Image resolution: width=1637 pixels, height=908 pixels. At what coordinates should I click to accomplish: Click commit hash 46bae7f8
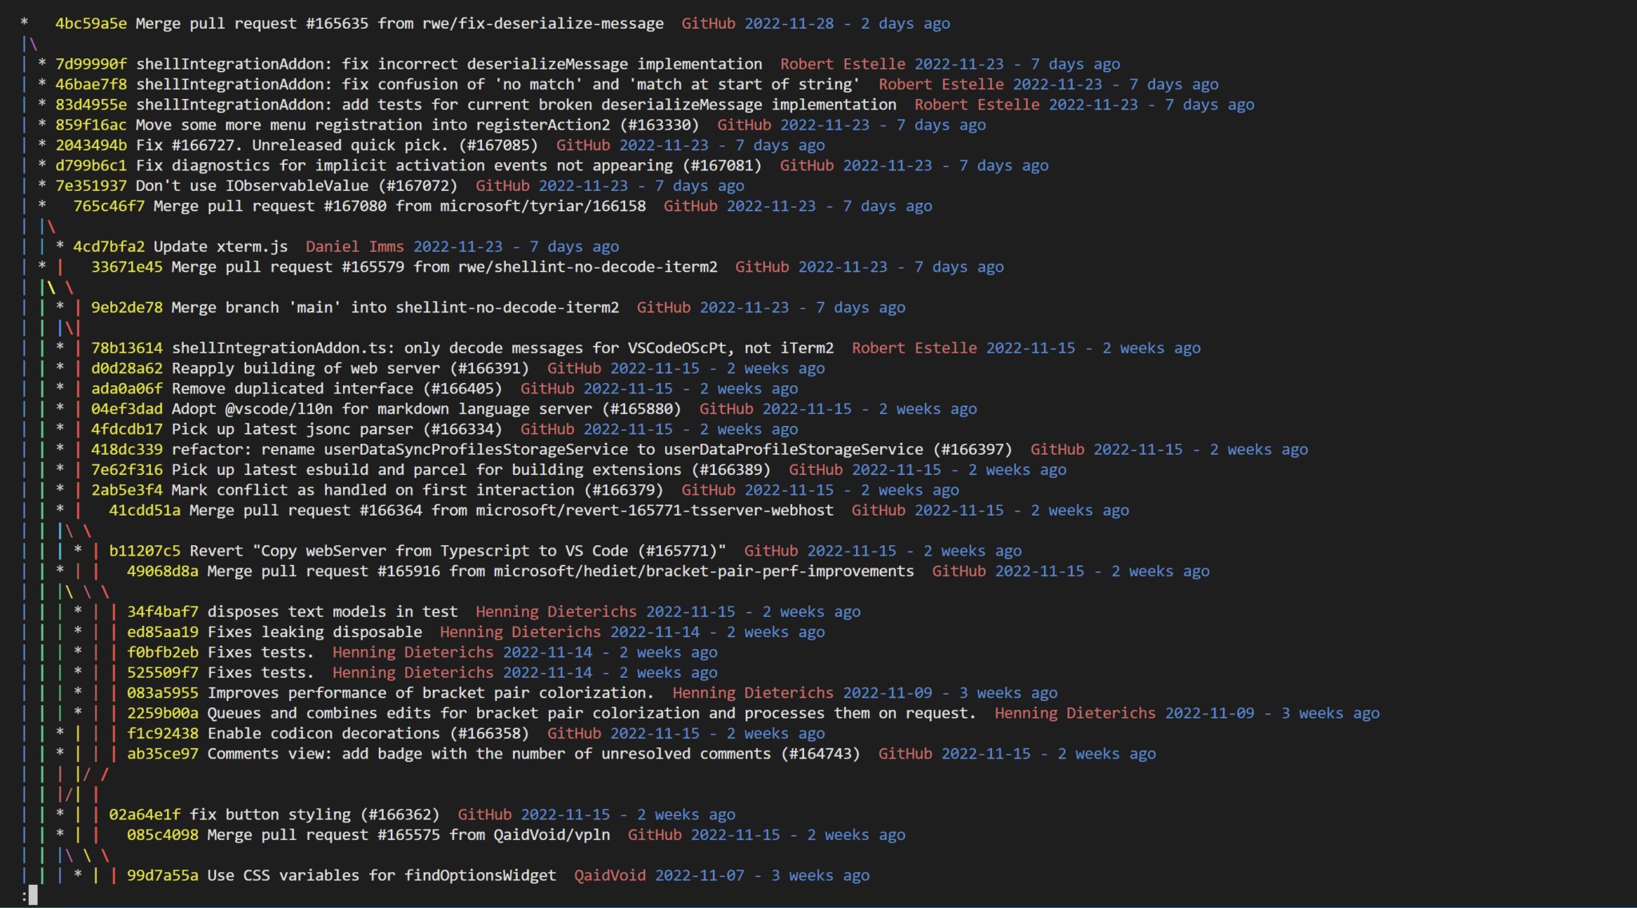coord(90,84)
